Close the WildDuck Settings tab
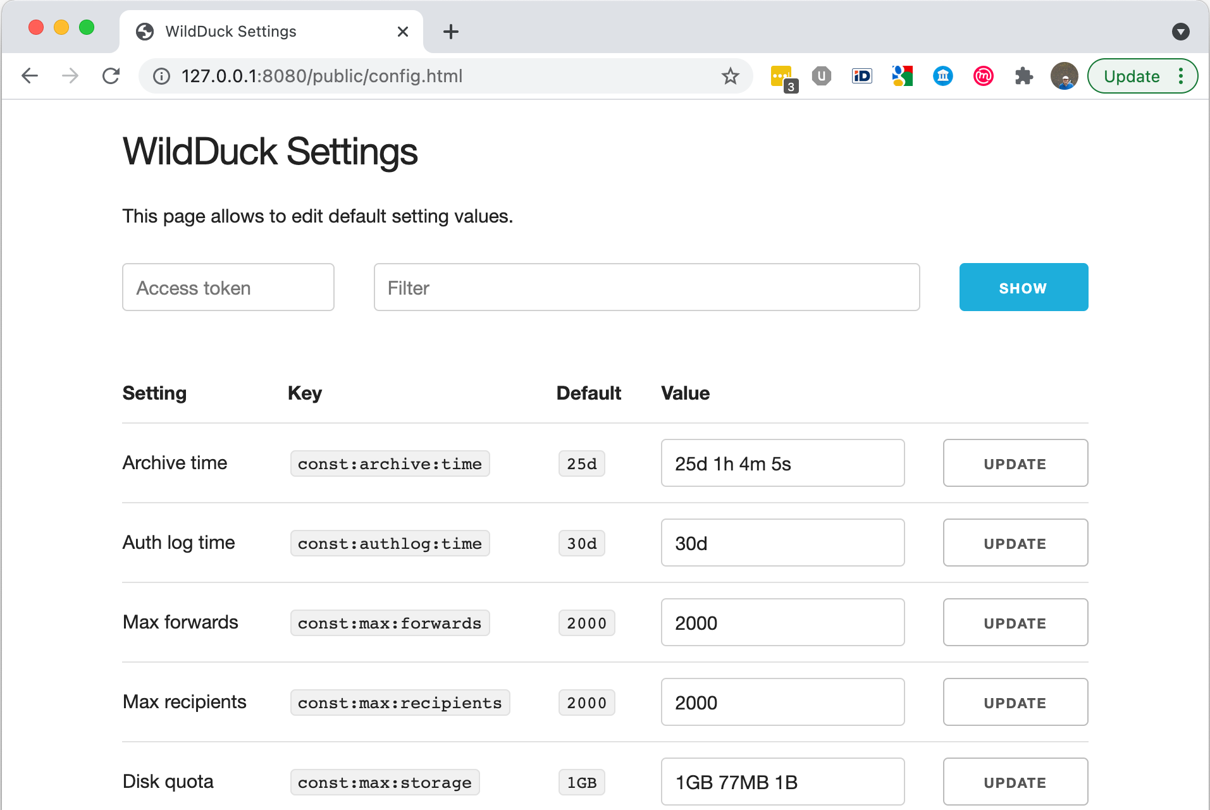Image resolution: width=1210 pixels, height=810 pixels. coord(403,32)
